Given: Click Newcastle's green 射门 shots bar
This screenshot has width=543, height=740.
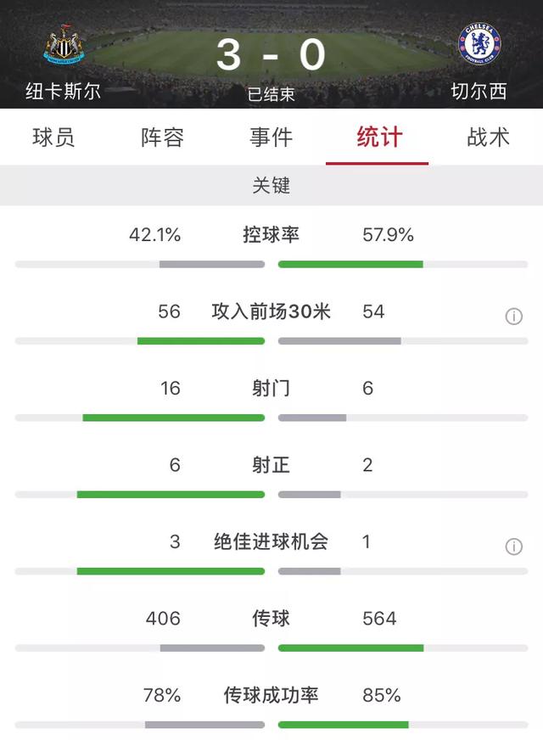Looking at the screenshot, I should 173,418.
